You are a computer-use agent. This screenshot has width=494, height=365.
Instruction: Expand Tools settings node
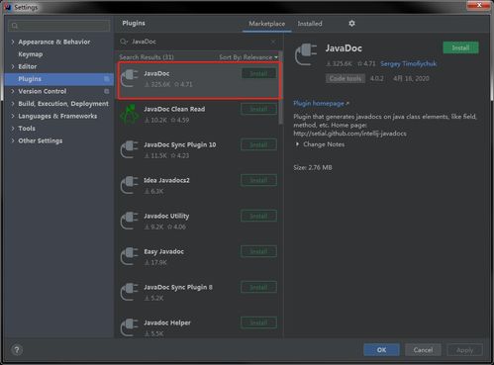click(13, 129)
